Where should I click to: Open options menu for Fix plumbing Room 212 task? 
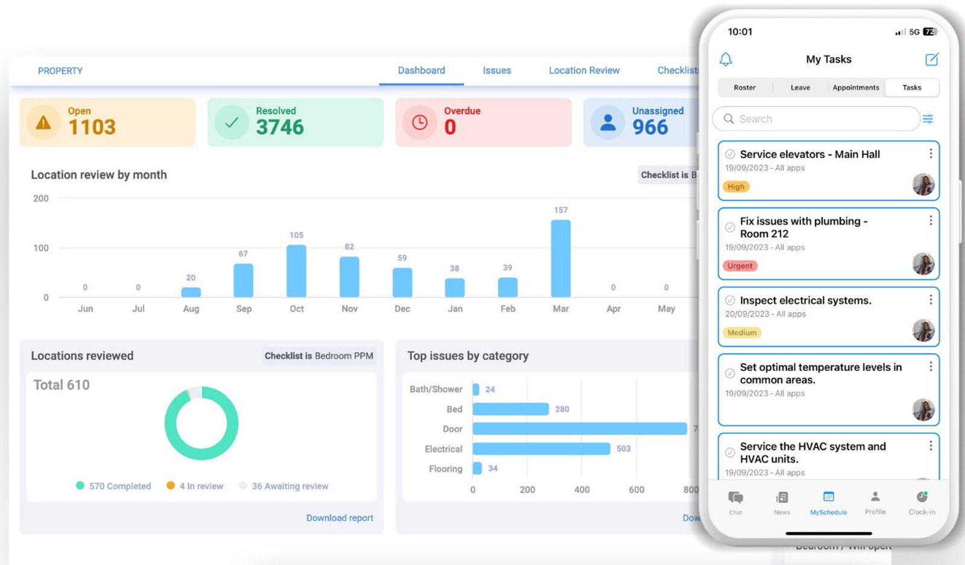[931, 221]
